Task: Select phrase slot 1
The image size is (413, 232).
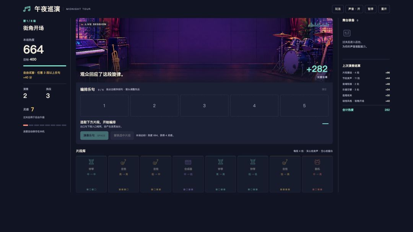Action: click(x=104, y=106)
